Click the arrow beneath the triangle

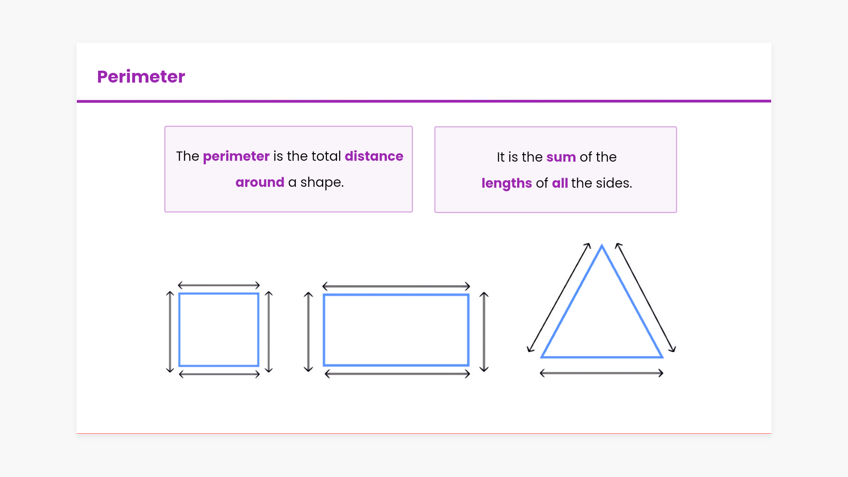point(602,373)
